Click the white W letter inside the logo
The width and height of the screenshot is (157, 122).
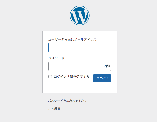coord(80,17)
